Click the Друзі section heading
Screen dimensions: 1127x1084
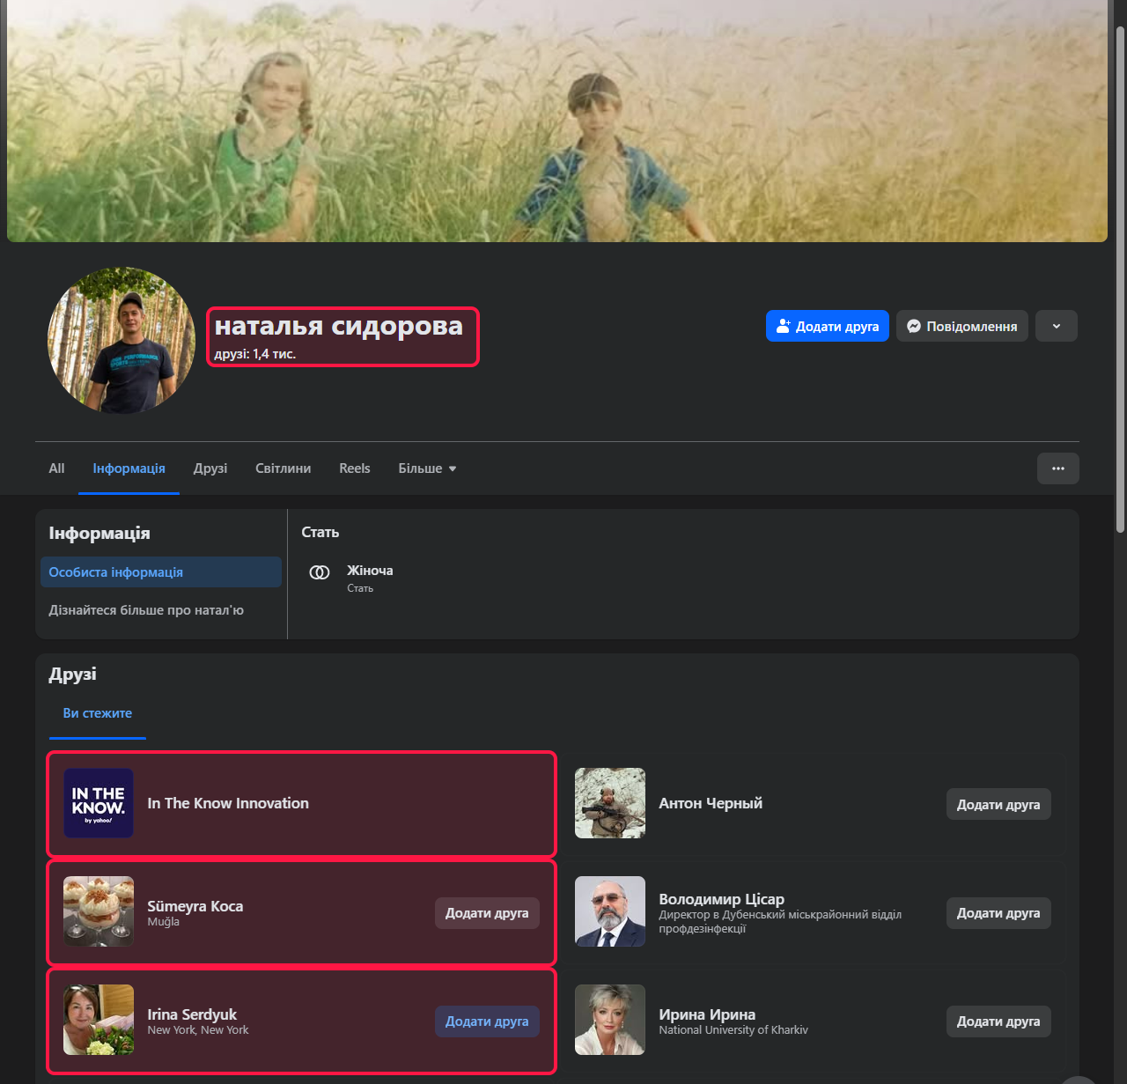coord(73,675)
